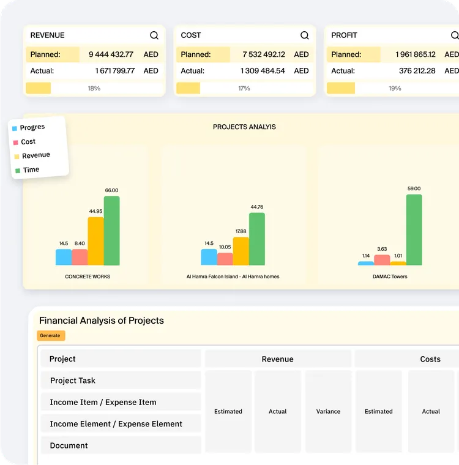Click the 10.05 red bar in Al Hamra chart
The width and height of the screenshot is (459, 465).
(x=225, y=259)
